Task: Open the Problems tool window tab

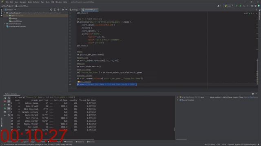Action: tap(69, 142)
